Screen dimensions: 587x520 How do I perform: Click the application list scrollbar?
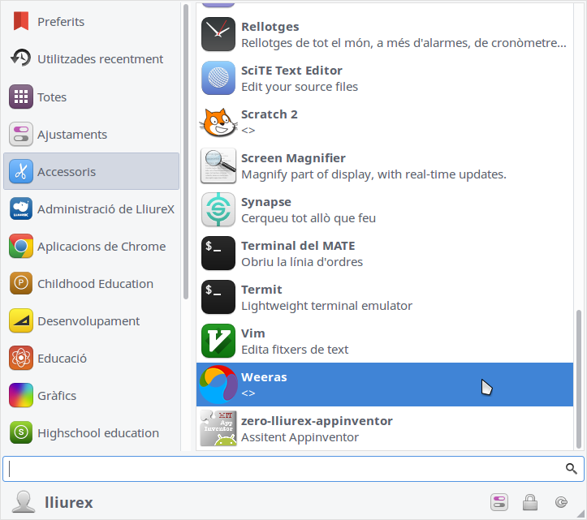579,377
